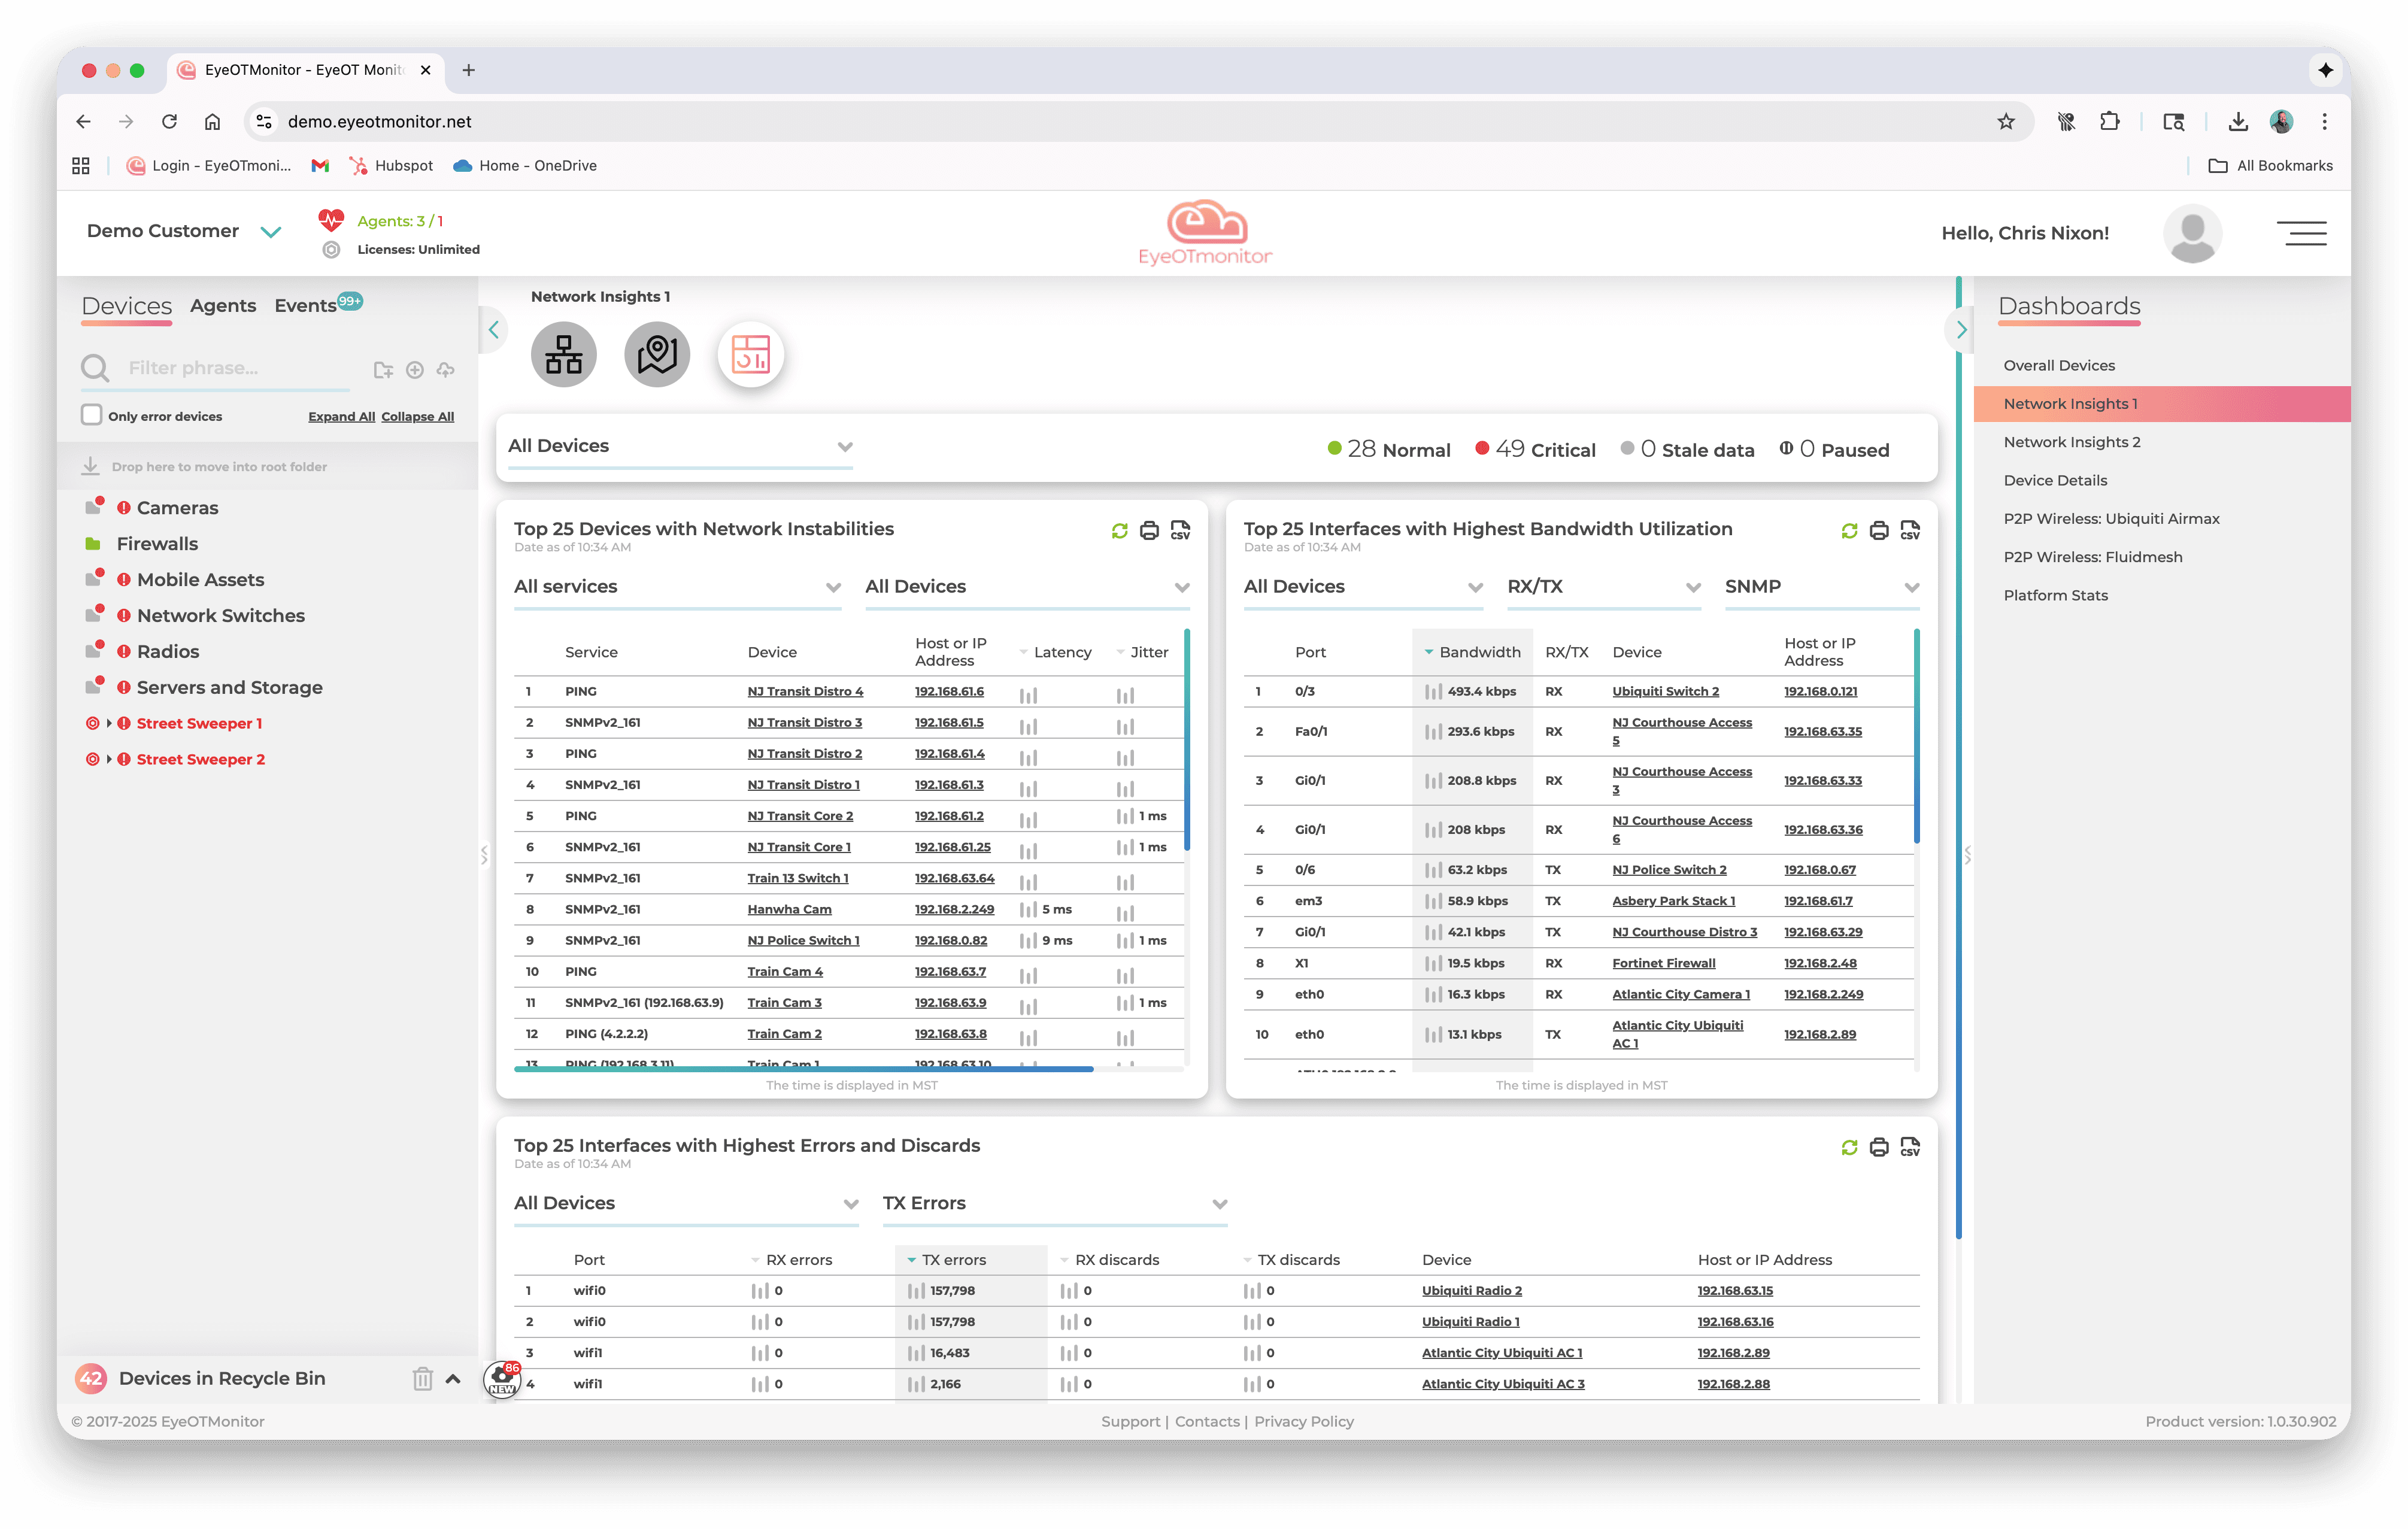Click the Expand All link
Viewport: 2408px width, 1529px height.
click(341, 417)
